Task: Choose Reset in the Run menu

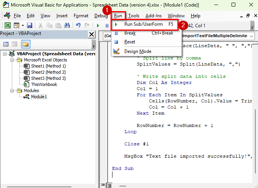Action: point(146,42)
